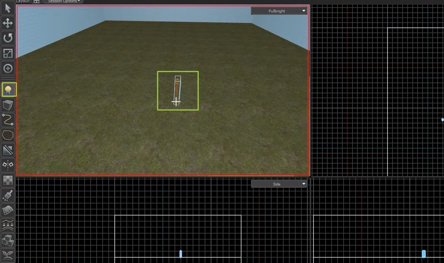This screenshot has width=444, height=263.
Task: Activate the curved Path tool
Action: point(8,120)
